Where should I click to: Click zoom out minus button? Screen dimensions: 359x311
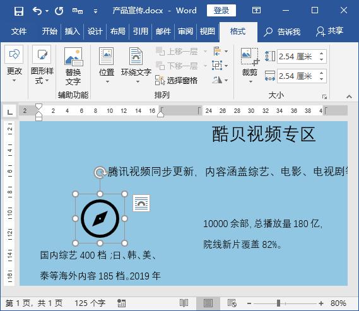(249, 303)
